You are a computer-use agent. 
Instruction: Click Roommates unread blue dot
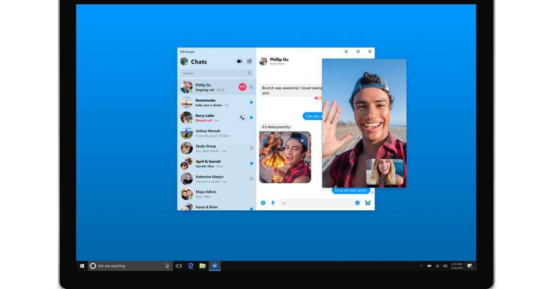(251, 102)
